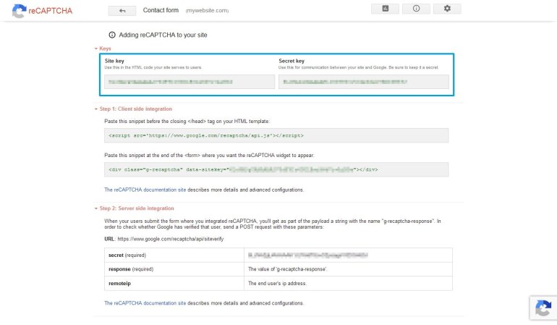Click the reCAPTCHA title text

pos(51,11)
